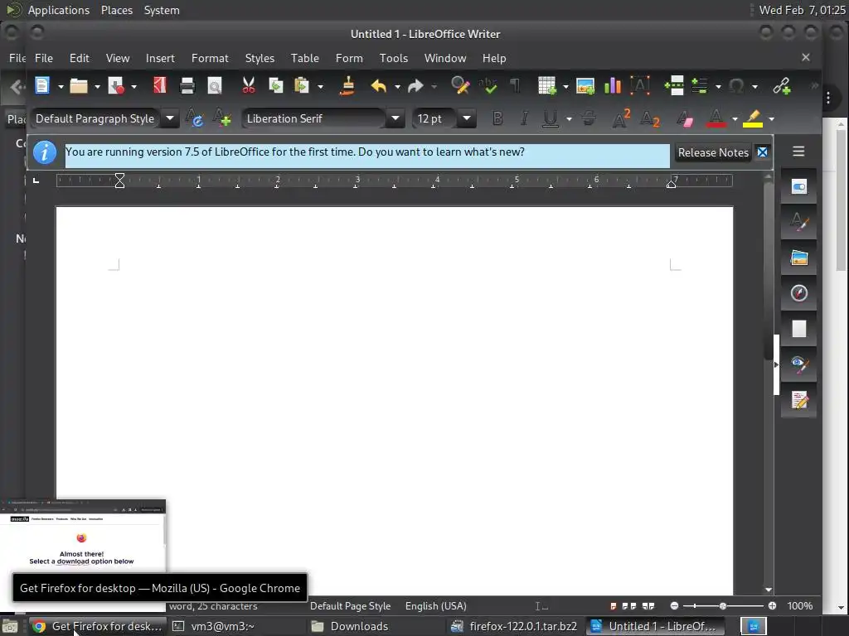Open the Insert menu
This screenshot has width=849, height=636.
[160, 58]
